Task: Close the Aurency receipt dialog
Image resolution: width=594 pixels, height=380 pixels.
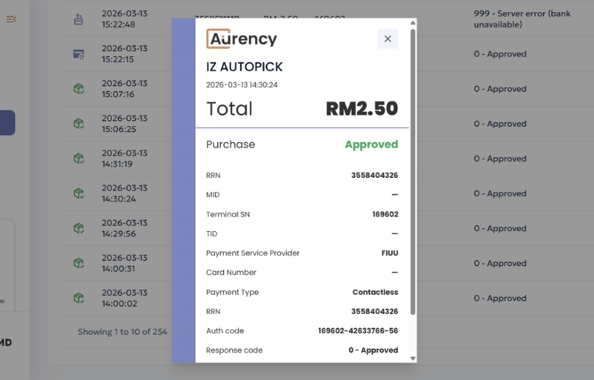Action: (x=388, y=39)
